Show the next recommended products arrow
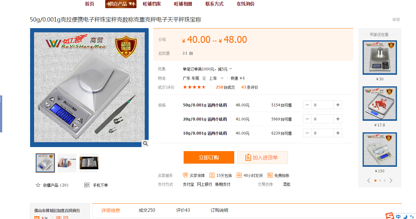The height and width of the screenshot is (219, 416). click(x=391, y=181)
